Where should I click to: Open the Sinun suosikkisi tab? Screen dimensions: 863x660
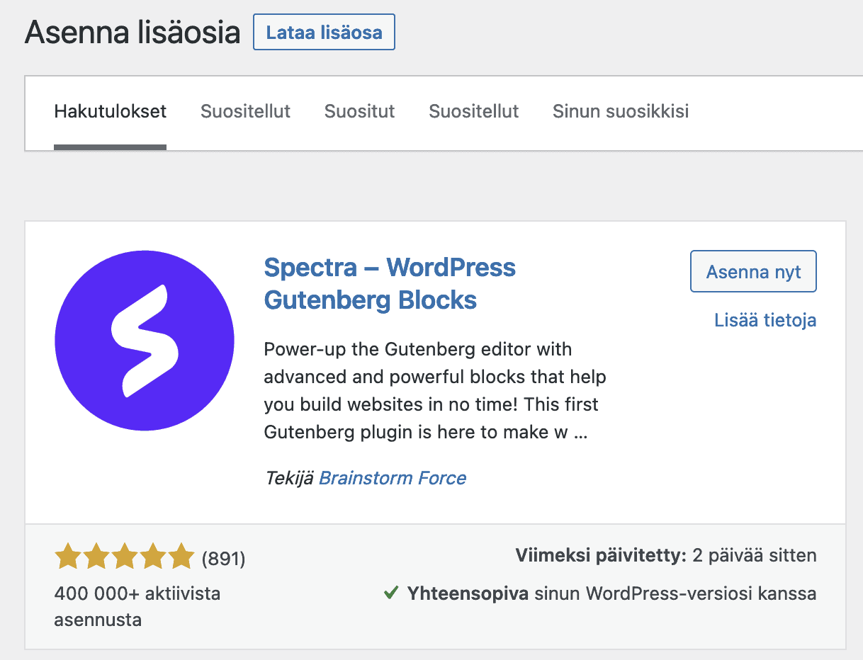pos(621,111)
